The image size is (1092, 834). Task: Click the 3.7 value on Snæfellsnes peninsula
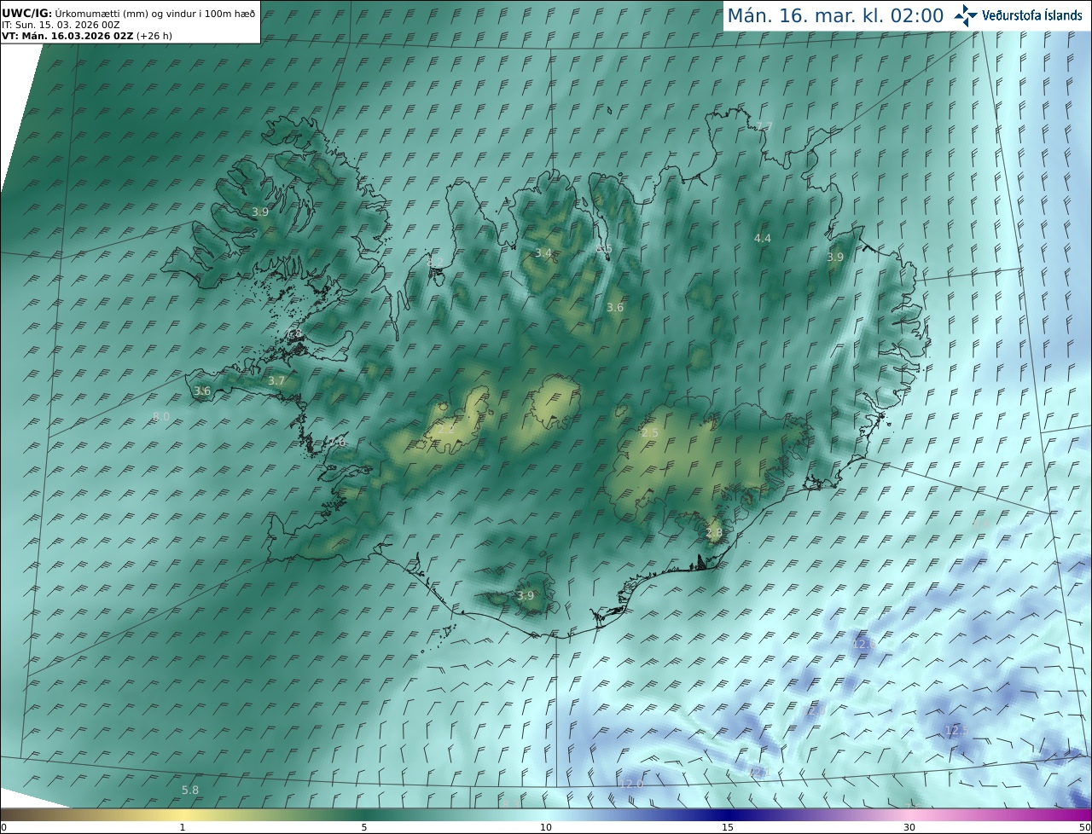tap(276, 381)
